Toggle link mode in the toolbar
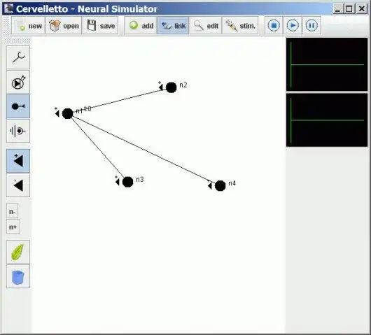The image size is (371, 335). [x=173, y=26]
